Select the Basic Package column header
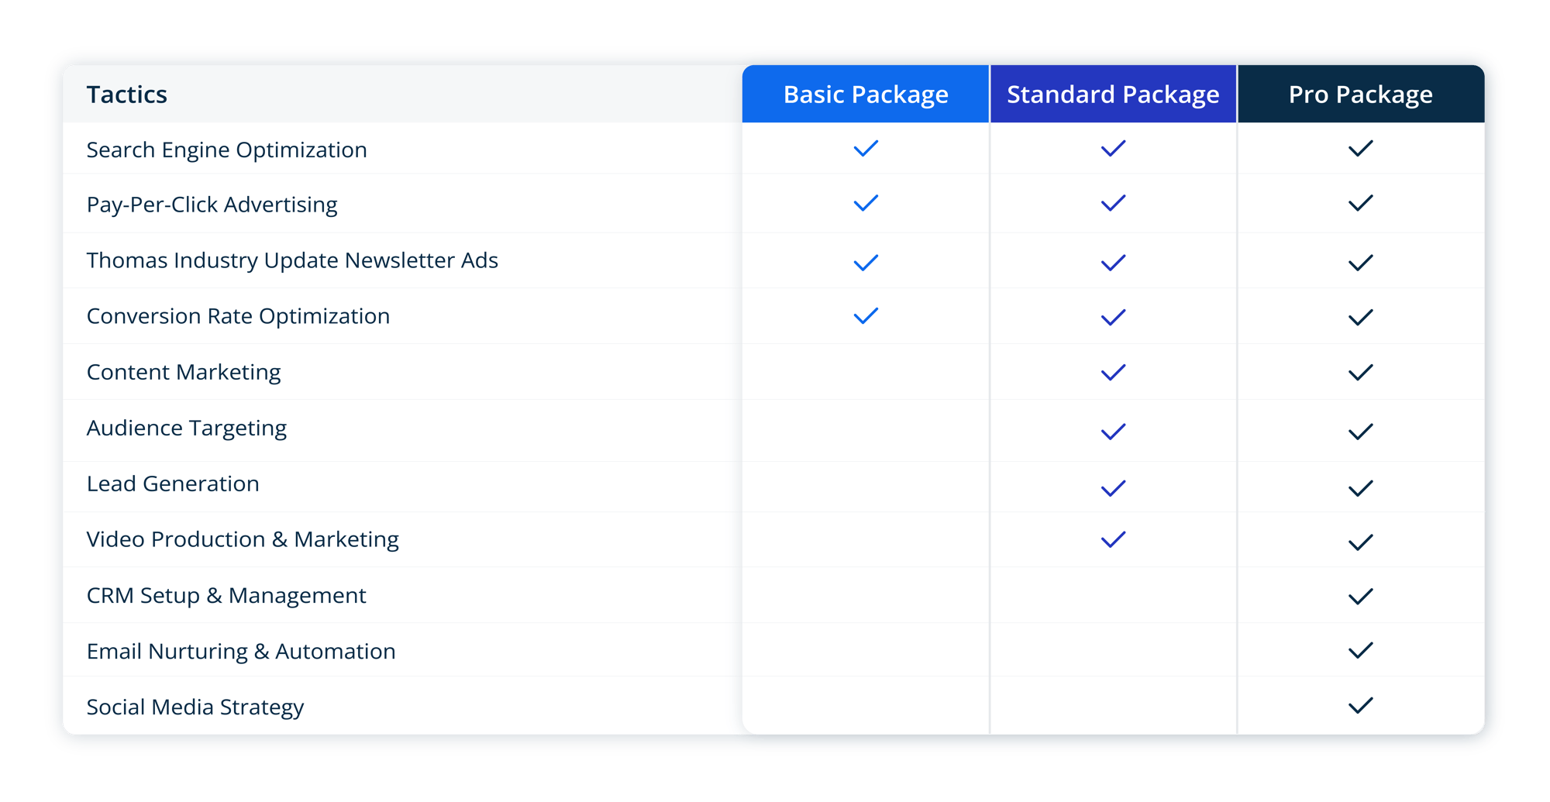 click(865, 95)
